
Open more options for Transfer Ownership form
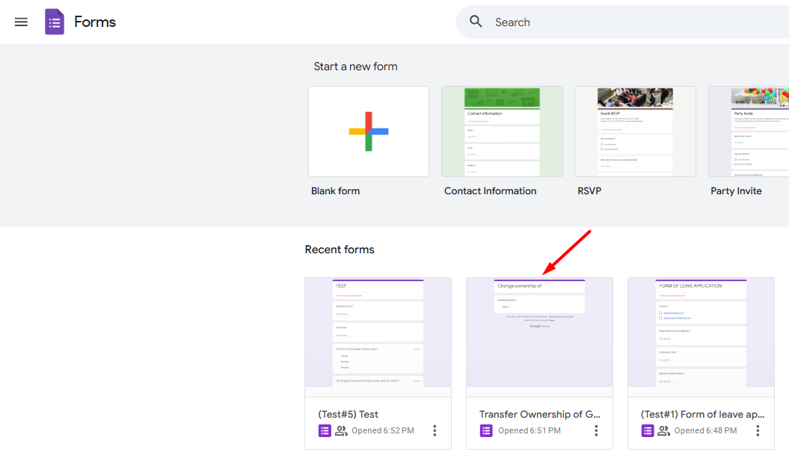596,430
